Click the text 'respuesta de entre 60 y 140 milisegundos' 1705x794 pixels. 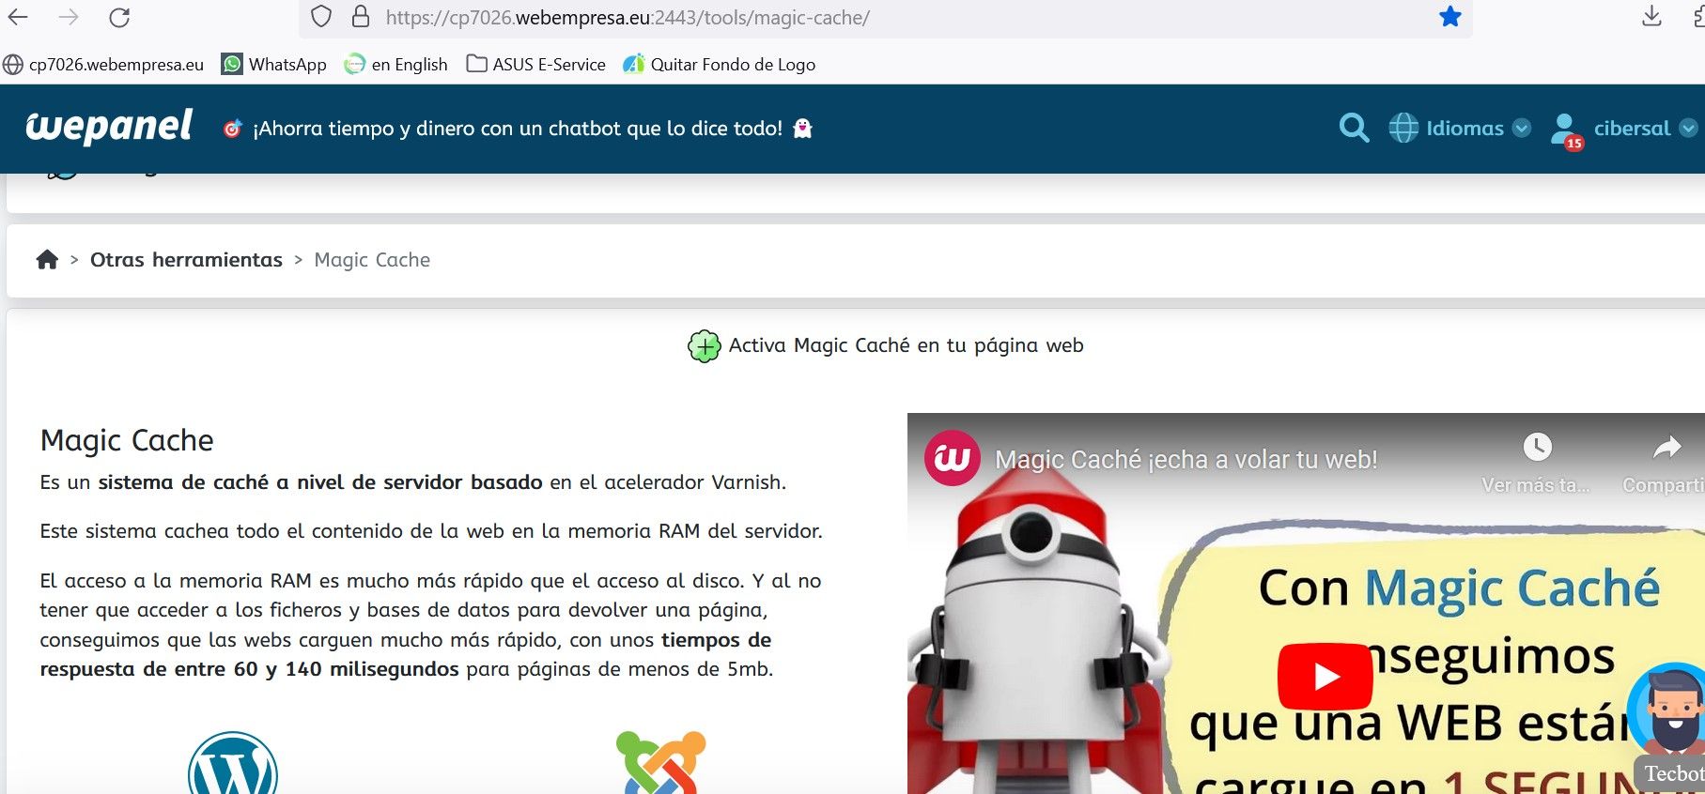coord(249,669)
